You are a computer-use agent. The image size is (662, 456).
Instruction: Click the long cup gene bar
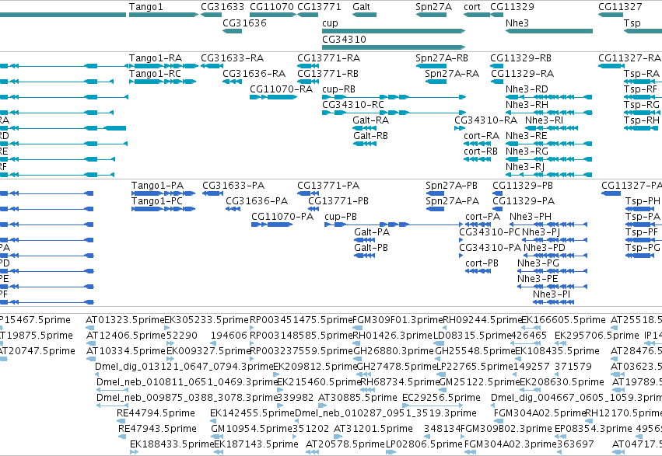[394, 31]
